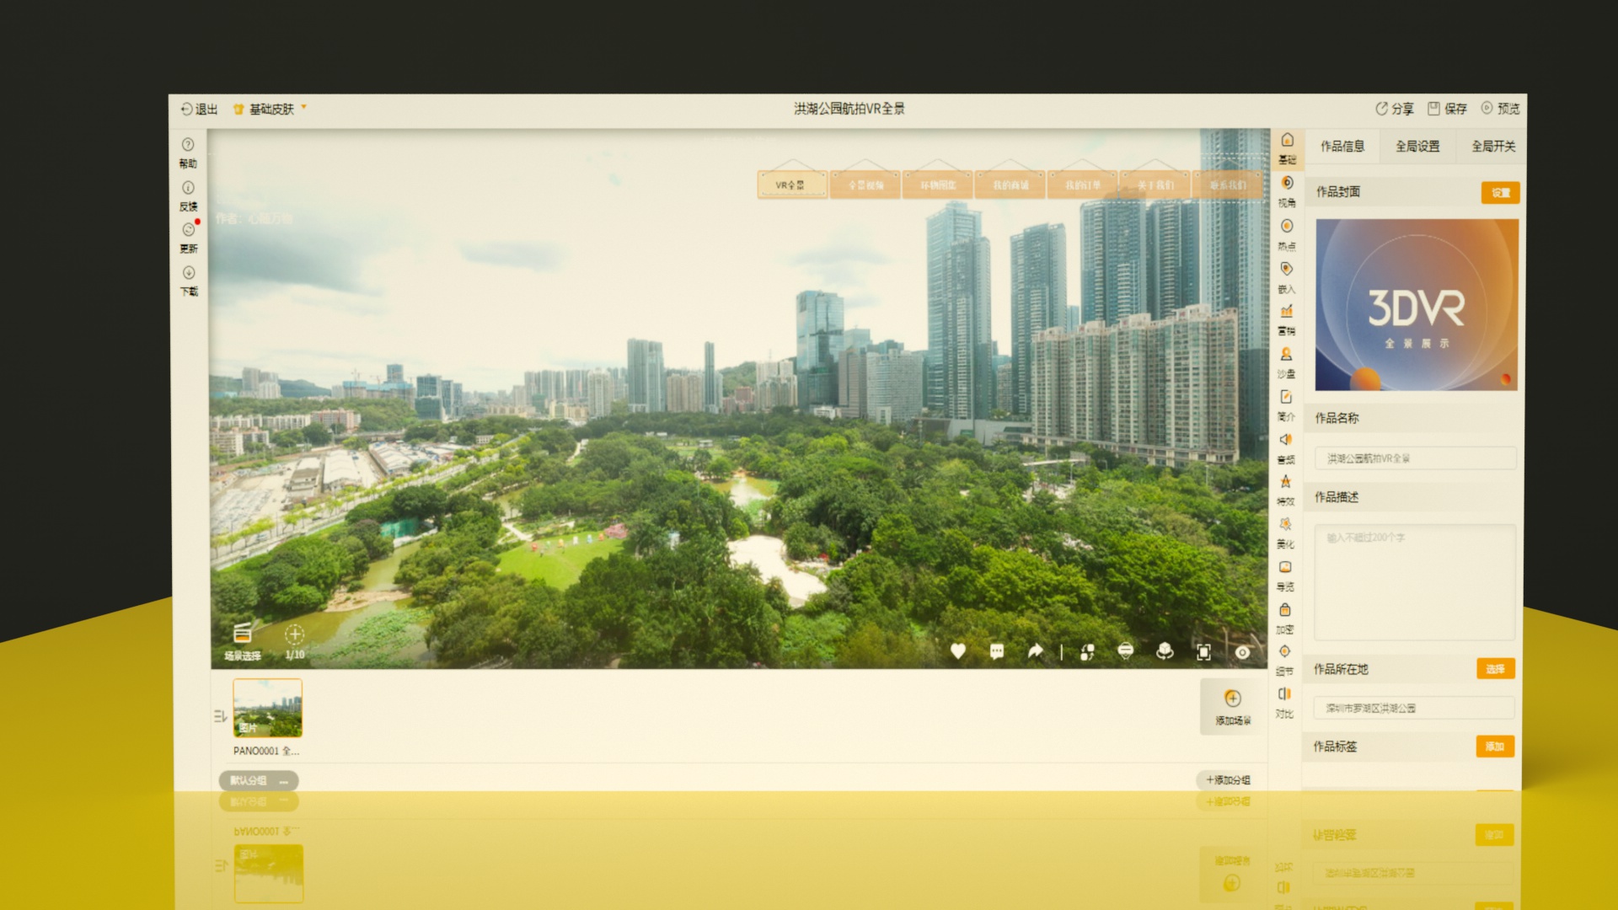Image resolution: width=1618 pixels, height=910 pixels.
Task: Open the 营销 (marketing) sidebar tool
Action: point(1286,320)
